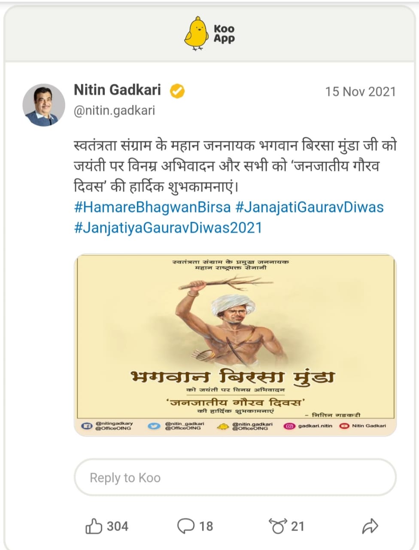The width and height of the screenshot is (419, 550).
Task: Open the @nitin.gadkari handle
Action: pyautogui.click(x=115, y=111)
